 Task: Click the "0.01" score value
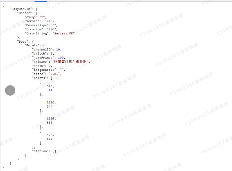coord(54,74)
